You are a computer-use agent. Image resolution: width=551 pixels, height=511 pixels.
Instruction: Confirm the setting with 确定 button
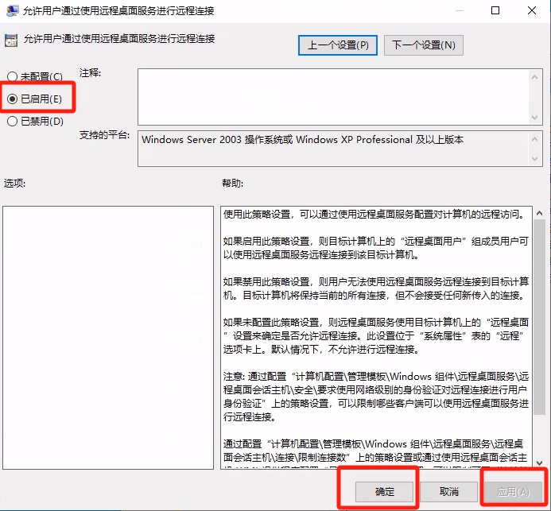(385, 492)
